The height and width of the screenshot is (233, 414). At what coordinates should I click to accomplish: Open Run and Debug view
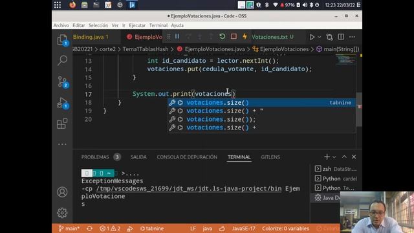(x=62, y=103)
